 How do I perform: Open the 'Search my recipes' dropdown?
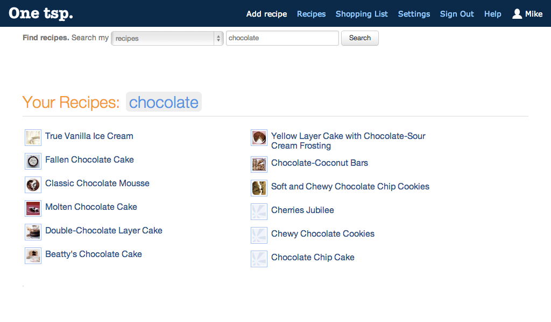[167, 38]
